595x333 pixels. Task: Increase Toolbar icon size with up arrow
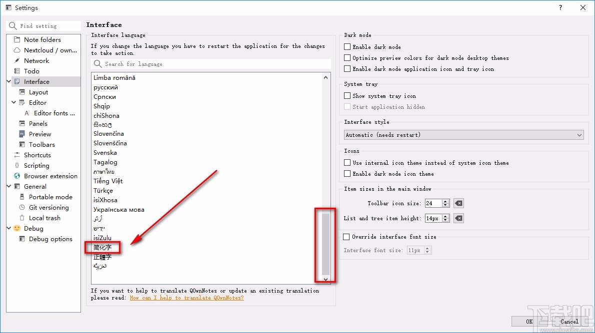pos(445,201)
